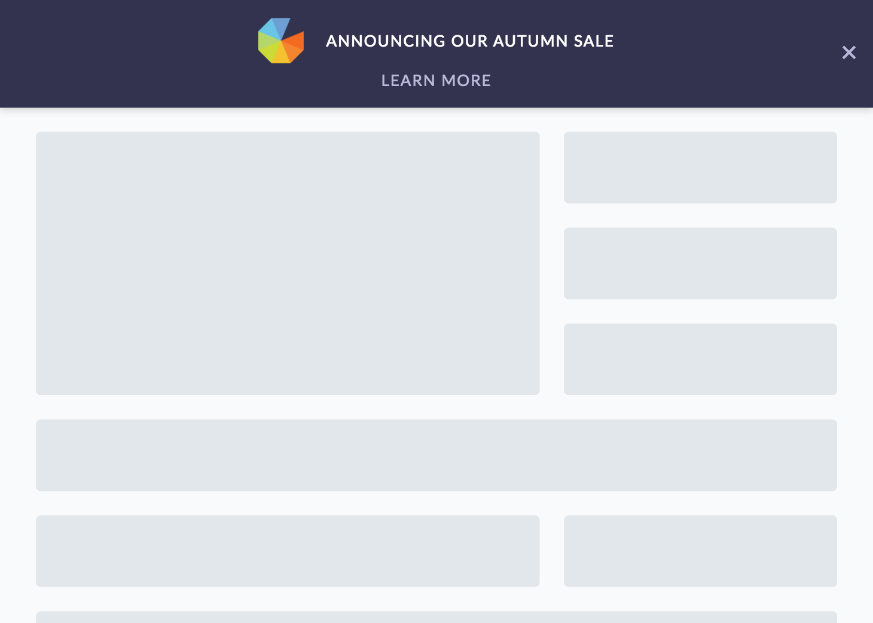The height and width of the screenshot is (623, 873).
Task: Select the large hero placeholder block
Action: pyautogui.click(x=288, y=263)
